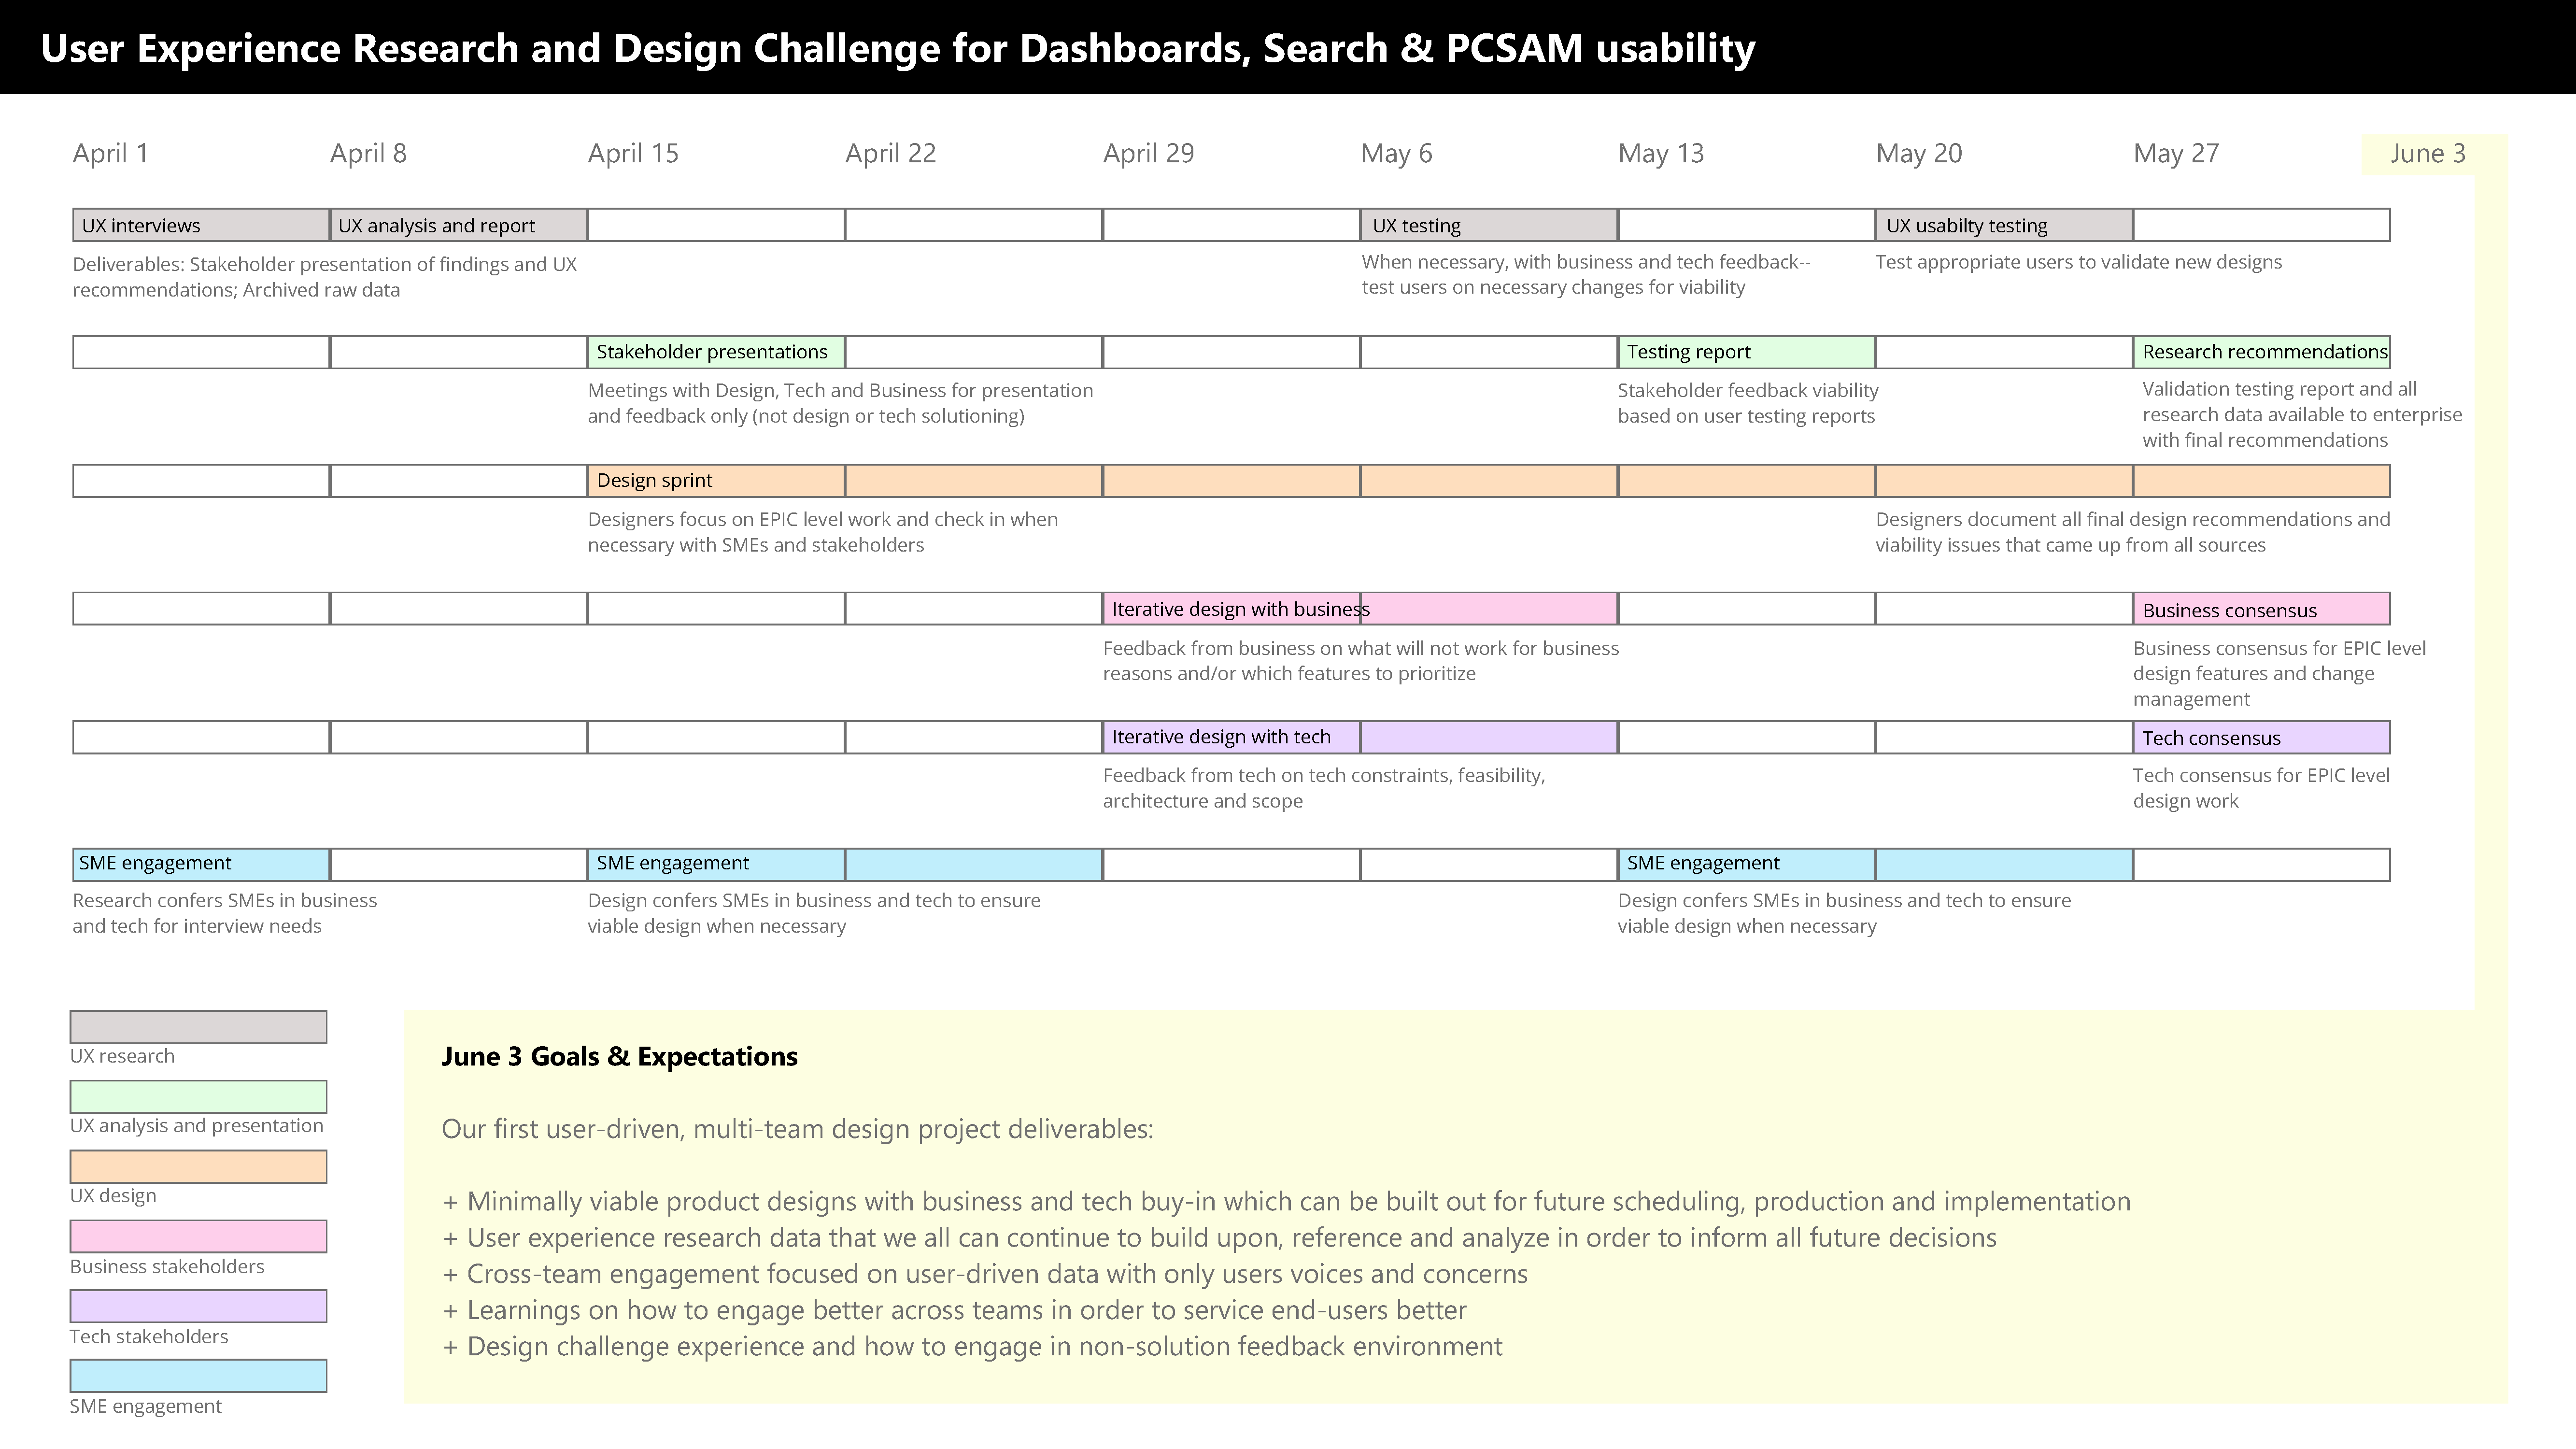Select the UX interviews timeline bar
Viewport: 2576px width, 1449px height.
[201, 225]
